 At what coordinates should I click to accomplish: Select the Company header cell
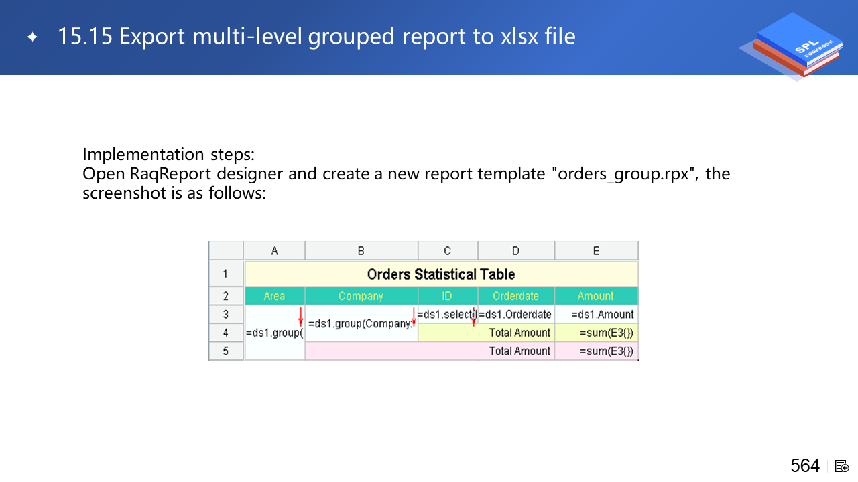[x=361, y=296]
